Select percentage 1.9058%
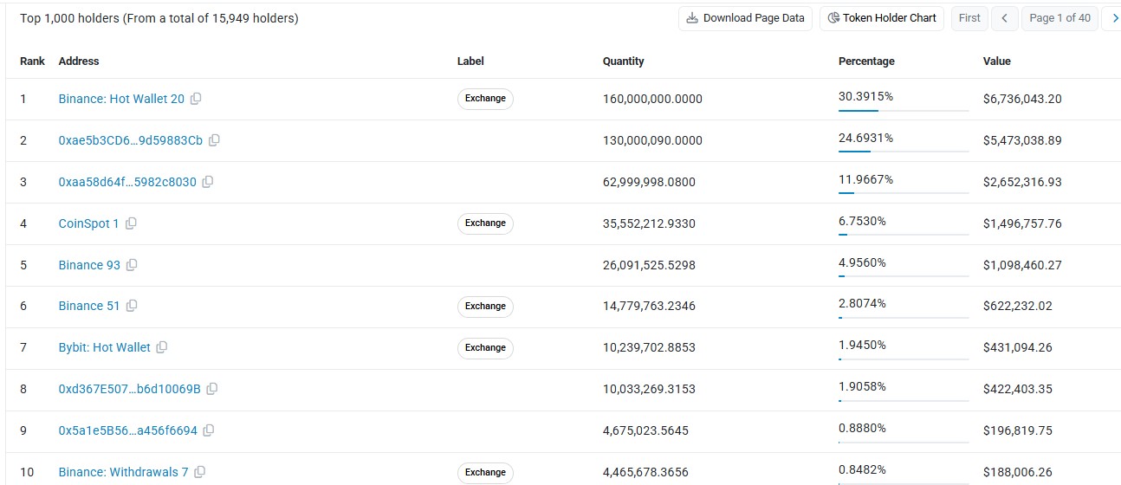1121x485 pixels. pyautogui.click(x=862, y=386)
